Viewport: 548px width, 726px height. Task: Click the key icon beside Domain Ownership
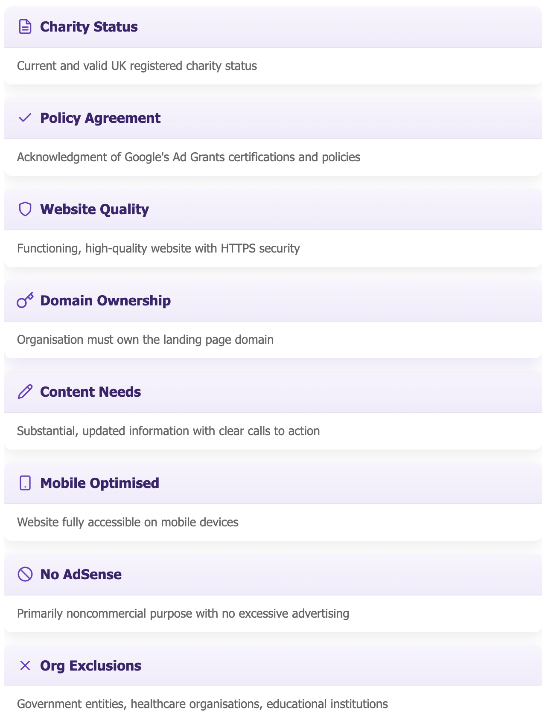(25, 300)
